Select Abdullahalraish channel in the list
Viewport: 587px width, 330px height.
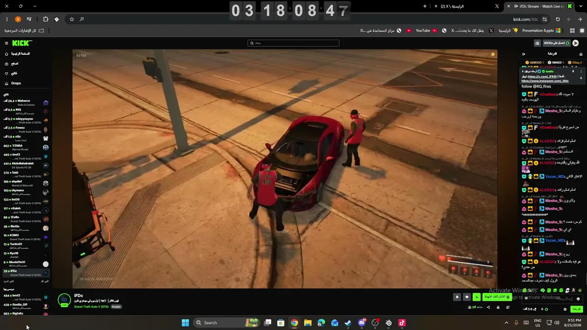[26, 165]
